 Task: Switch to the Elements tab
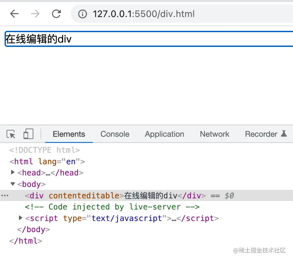coord(69,134)
